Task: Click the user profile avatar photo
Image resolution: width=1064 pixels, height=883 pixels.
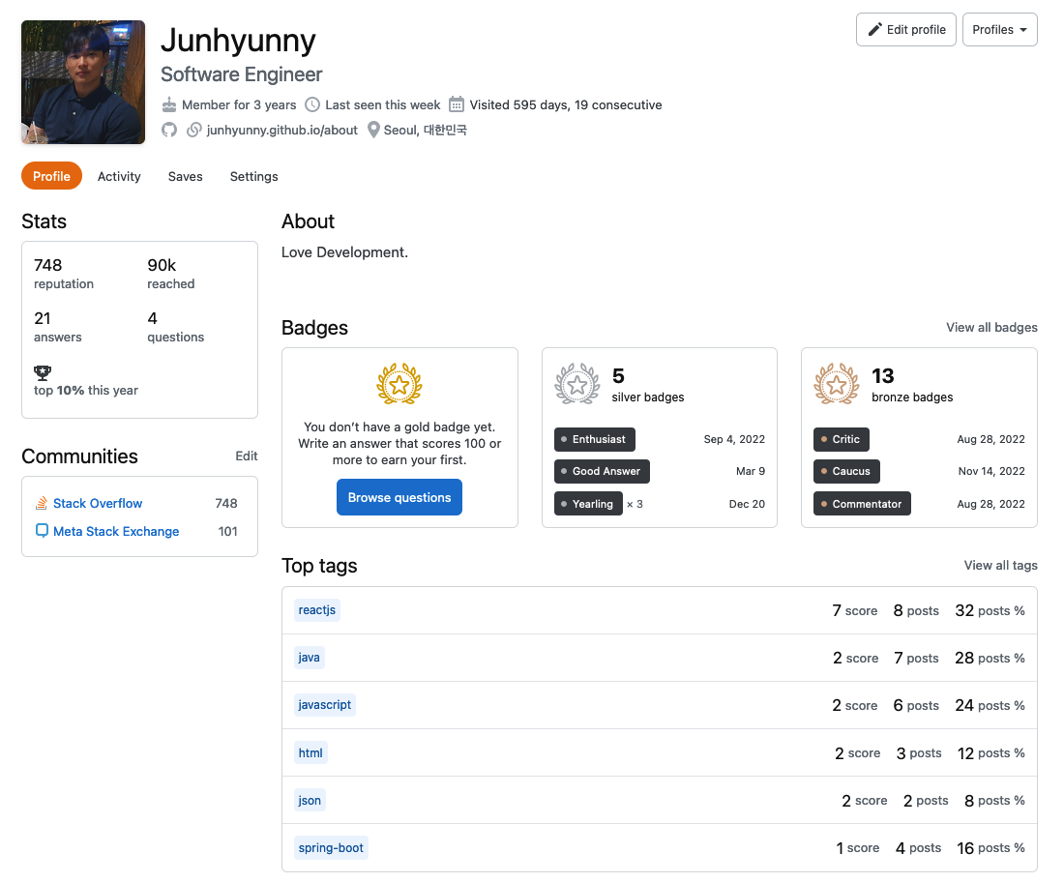Action: click(x=83, y=82)
